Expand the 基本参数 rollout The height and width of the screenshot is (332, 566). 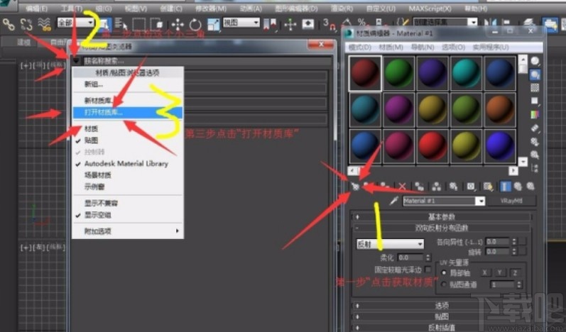(441, 217)
